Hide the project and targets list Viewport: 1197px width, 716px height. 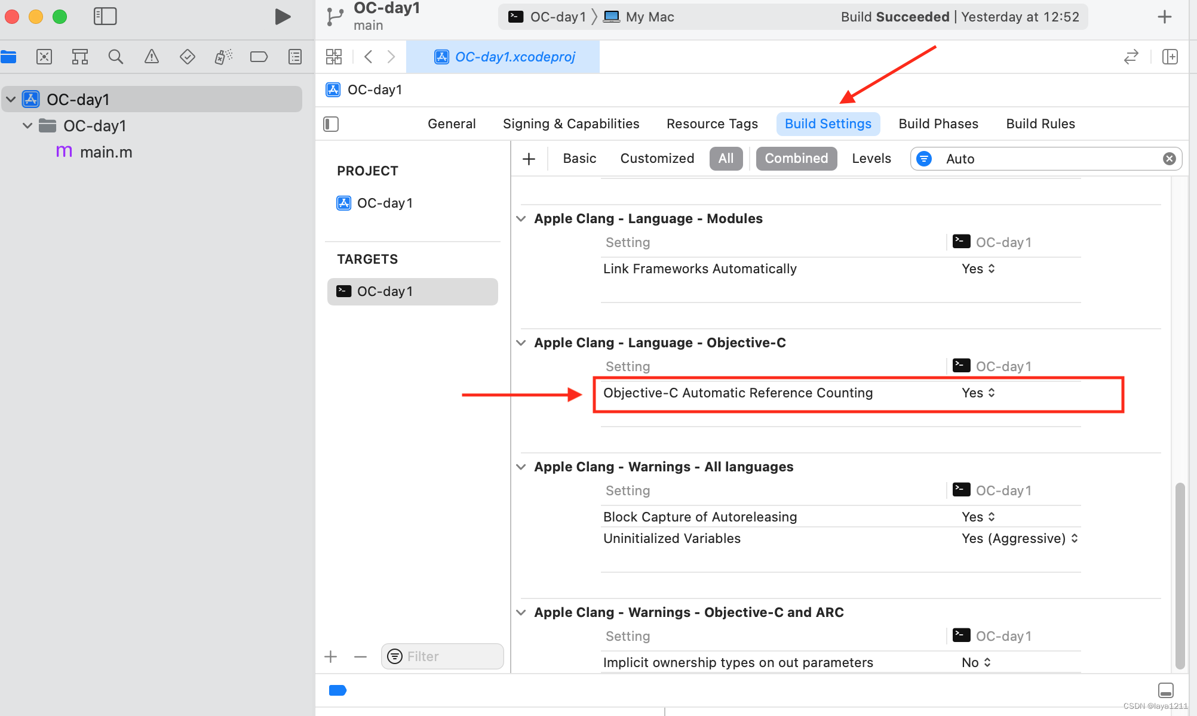click(x=331, y=124)
